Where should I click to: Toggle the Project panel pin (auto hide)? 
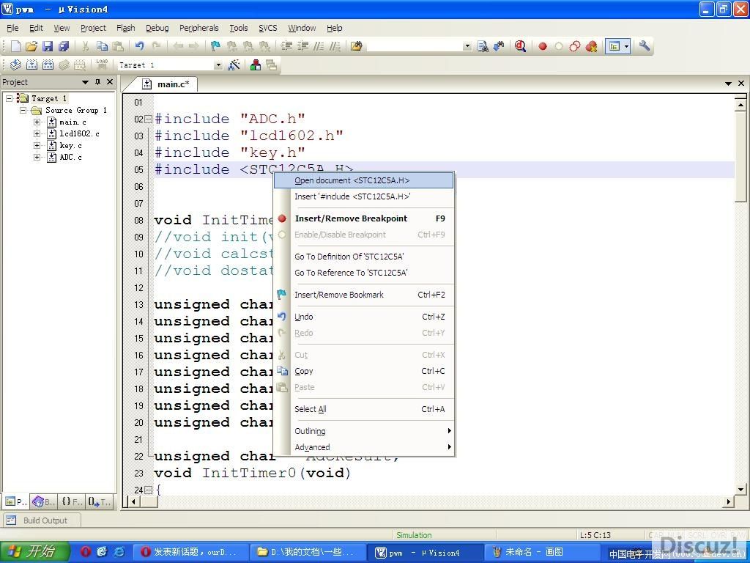(x=97, y=82)
